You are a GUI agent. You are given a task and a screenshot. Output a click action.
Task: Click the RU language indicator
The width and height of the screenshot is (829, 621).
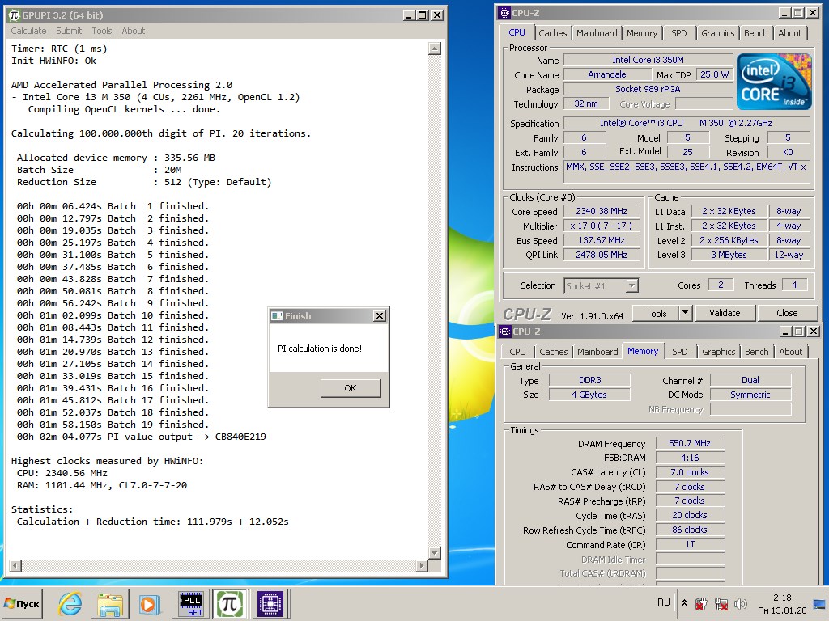pos(664,602)
